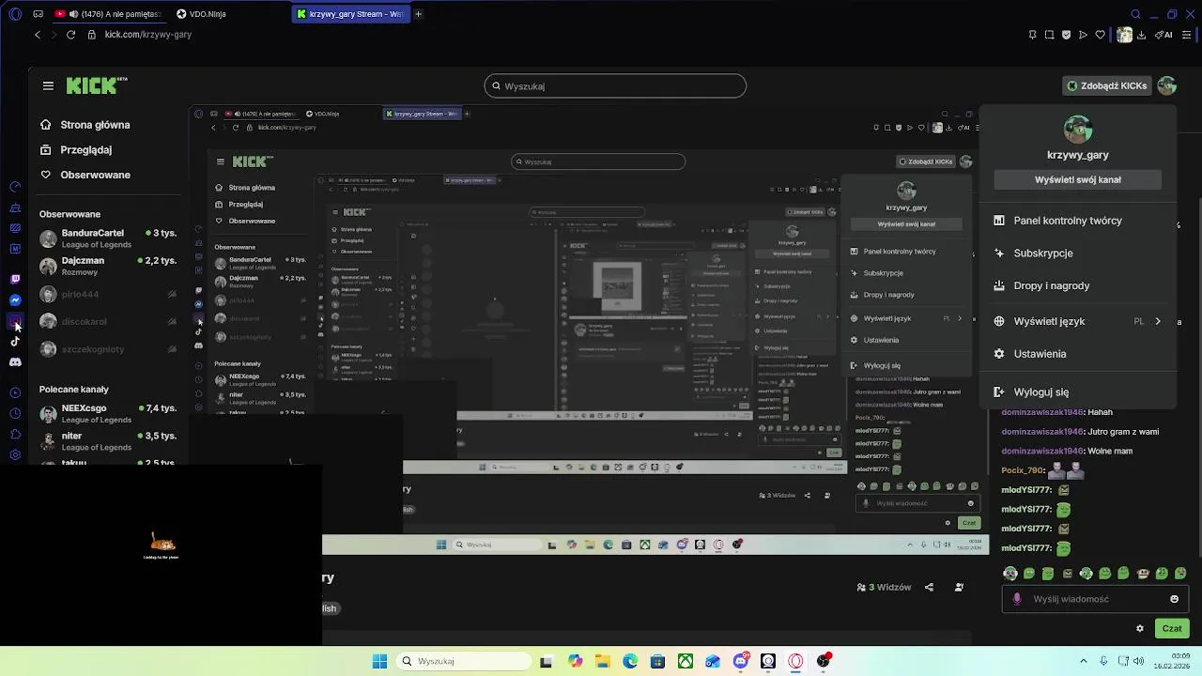Viewport: 1202px width, 676px height.
Task: Open a new browser tab
Action: (x=419, y=14)
